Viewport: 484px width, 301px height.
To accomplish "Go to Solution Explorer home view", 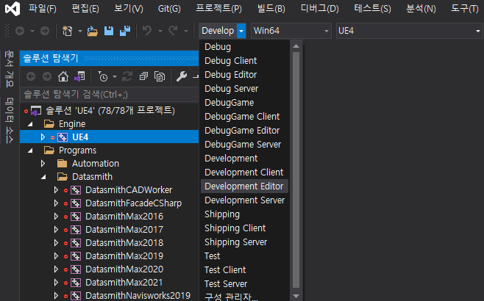I will pyautogui.click(x=63, y=76).
